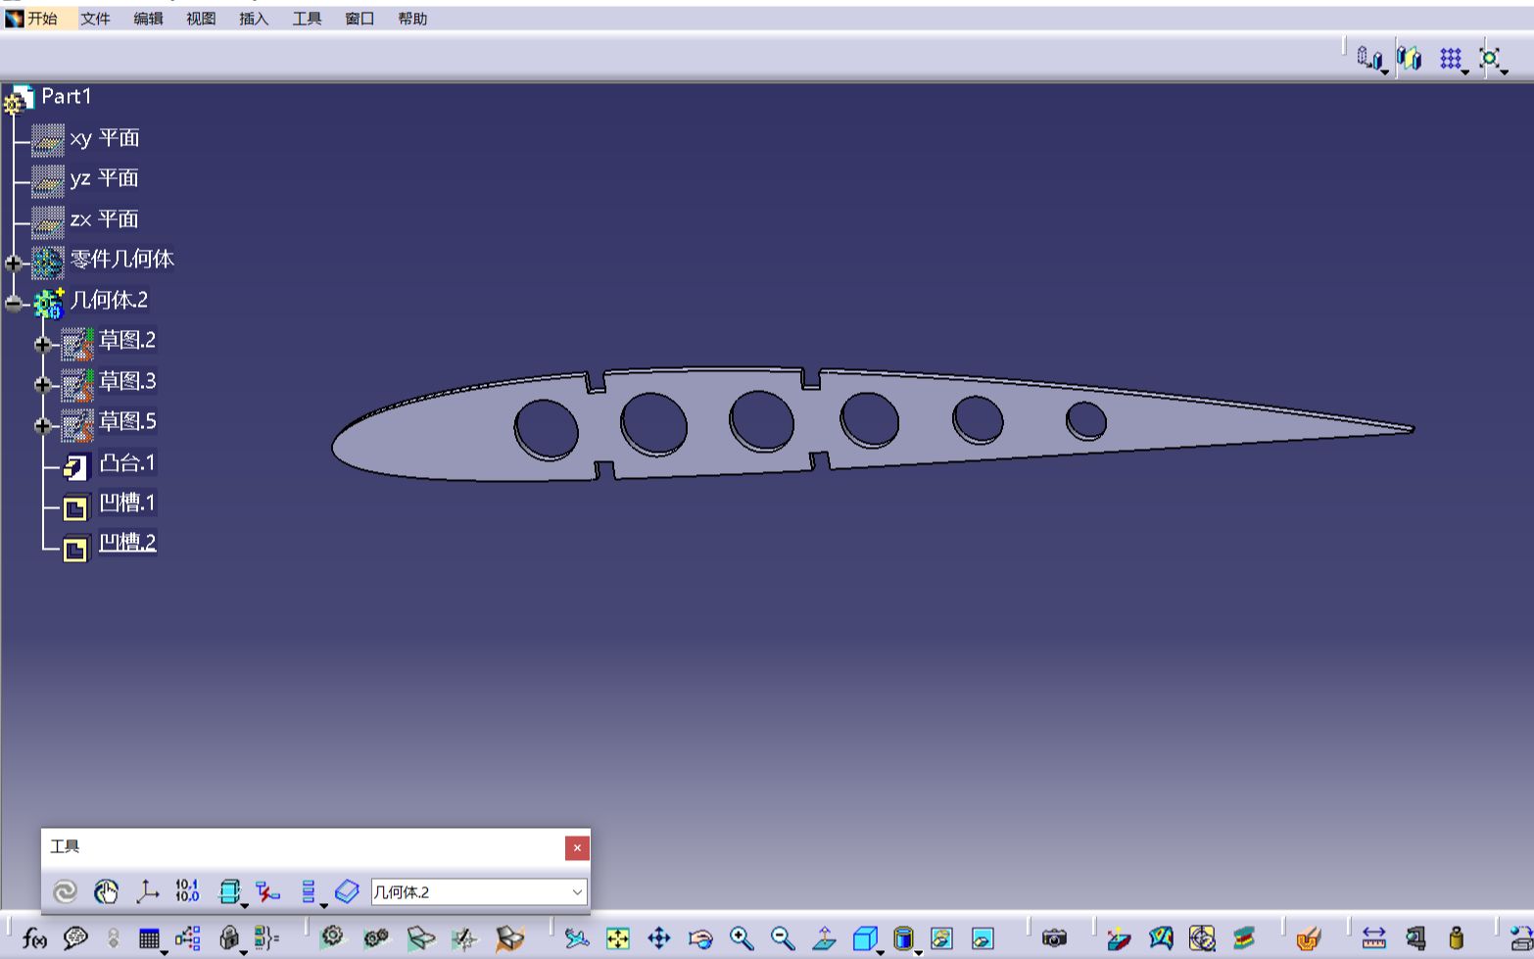The height and width of the screenshot is (959, 1534).
Task: Expand the 草图.5 node
Action: tap(42, 425)
